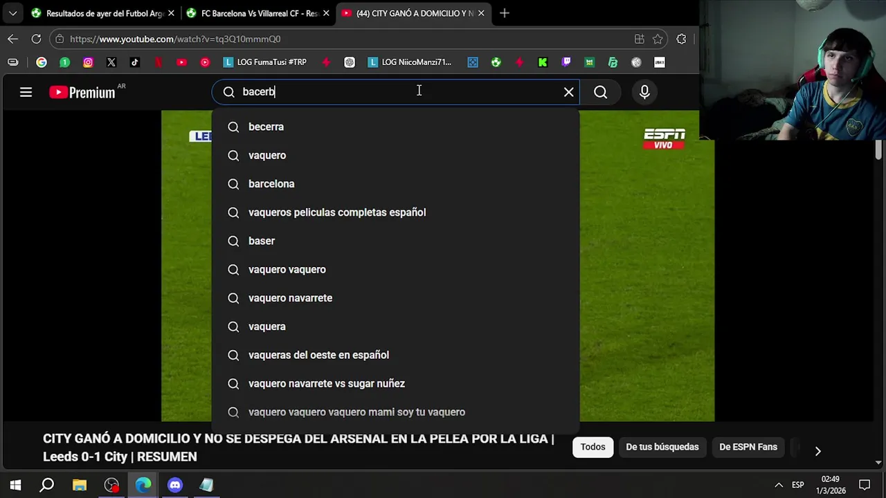886x498 pixels.
Task: Switch to 'FC Barcelona Vs Villarreal CF' tab
Action: click(257, 13)
